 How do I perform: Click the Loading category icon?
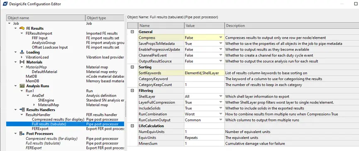[x=22, y=52]
